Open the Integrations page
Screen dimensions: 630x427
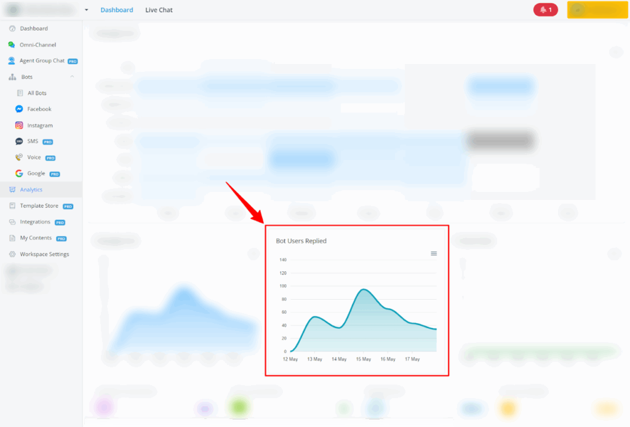click(x=35, y=222)
